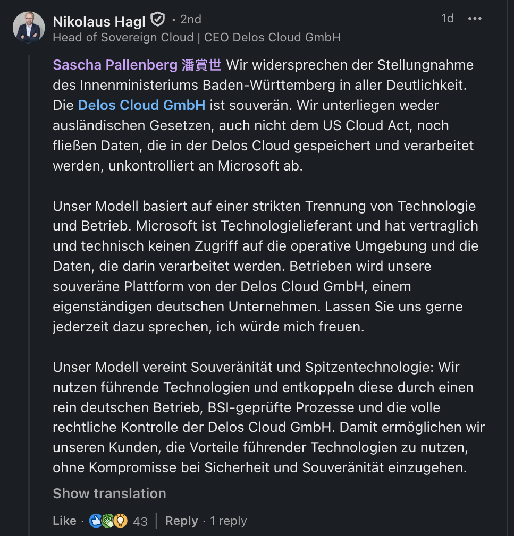Click the 2nd degree connection label

pyautogui.click(x=190, y=20)
